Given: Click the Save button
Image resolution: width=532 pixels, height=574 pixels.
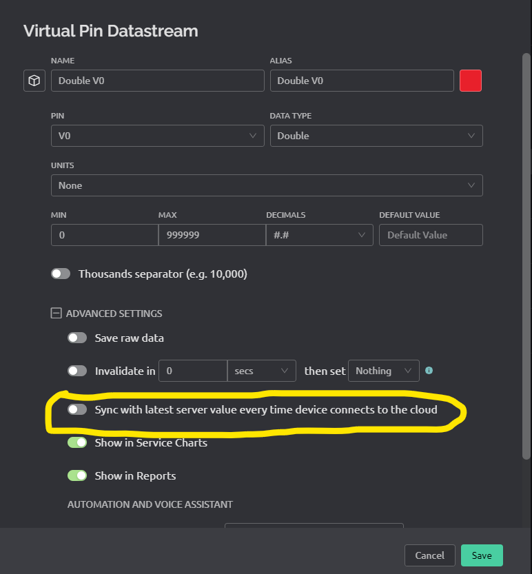Looking at the screenshot, I should (x=482, y=555).
